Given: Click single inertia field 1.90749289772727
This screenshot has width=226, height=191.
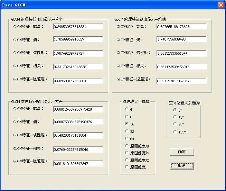Looking at the screenshot, I should (78, 53).
